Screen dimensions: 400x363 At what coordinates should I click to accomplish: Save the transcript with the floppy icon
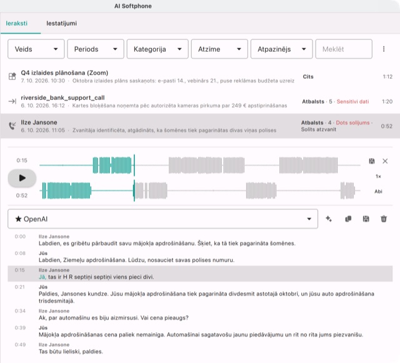click(x=366, y=219)
